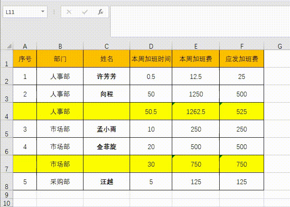Select row 3 header

point(7,93)
